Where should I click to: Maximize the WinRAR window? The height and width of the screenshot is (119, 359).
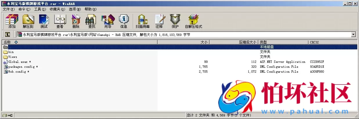[x=350, y=3]
